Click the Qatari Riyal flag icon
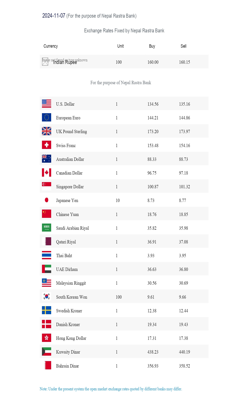The height and width of the screenshot is (402, 248). 47,241
